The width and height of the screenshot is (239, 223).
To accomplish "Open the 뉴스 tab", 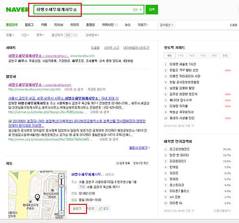I will pyautogui.click(x=128, y=25).
